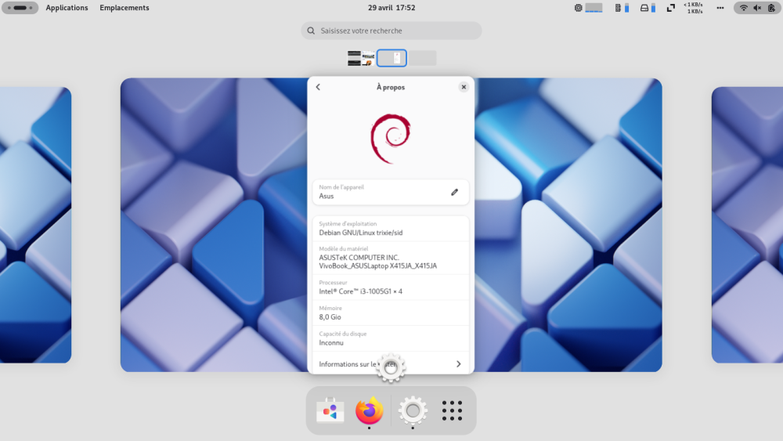
Task: Click the Intel Core i3-1005G1 processor row
Action: tap(391, 287)
